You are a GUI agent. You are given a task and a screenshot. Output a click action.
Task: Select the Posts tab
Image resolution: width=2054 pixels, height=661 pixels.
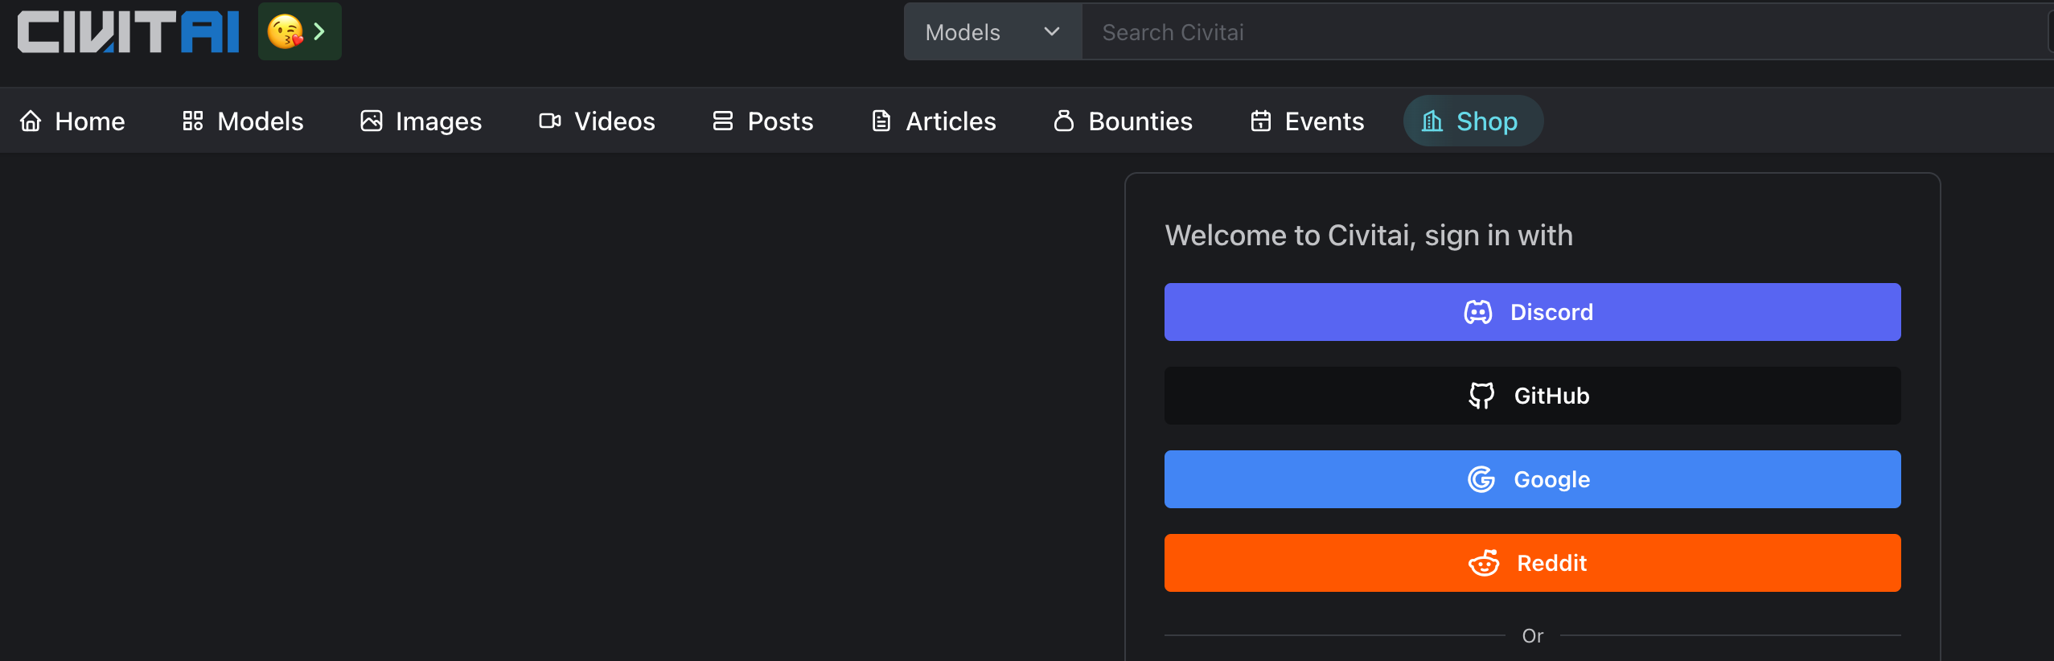click(x=762, y=121)
